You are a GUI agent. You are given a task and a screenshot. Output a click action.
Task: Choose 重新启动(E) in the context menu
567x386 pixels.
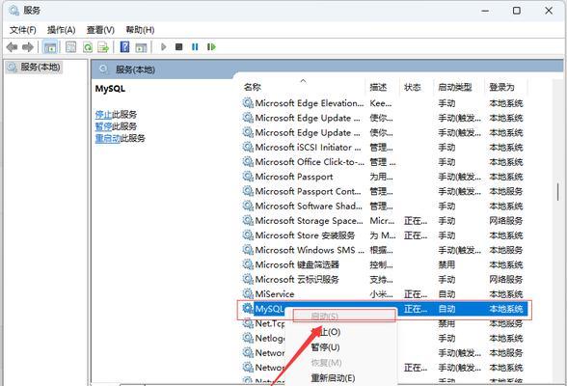(341, 378)
